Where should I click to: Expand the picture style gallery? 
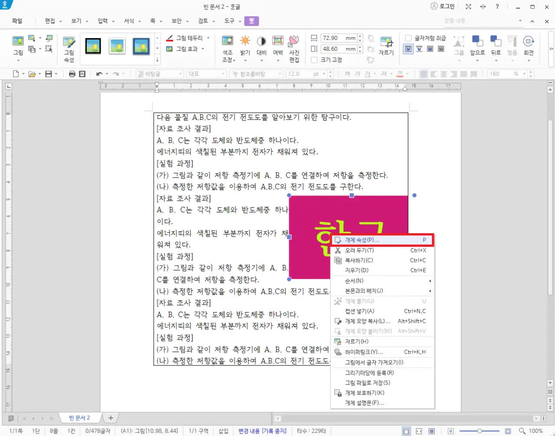tap(157, 60)
